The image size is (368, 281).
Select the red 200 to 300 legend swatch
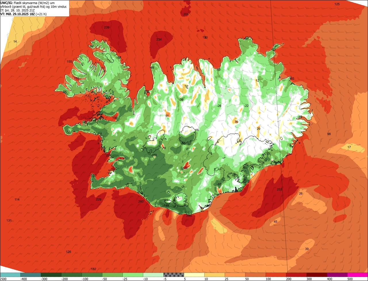296,275
